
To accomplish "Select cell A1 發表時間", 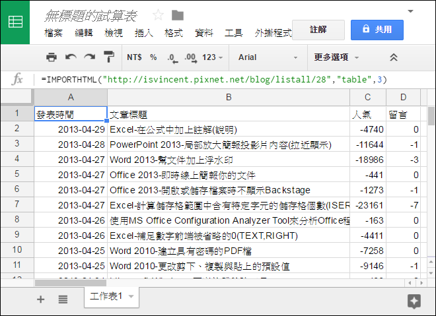I will (x=71, y=114).
